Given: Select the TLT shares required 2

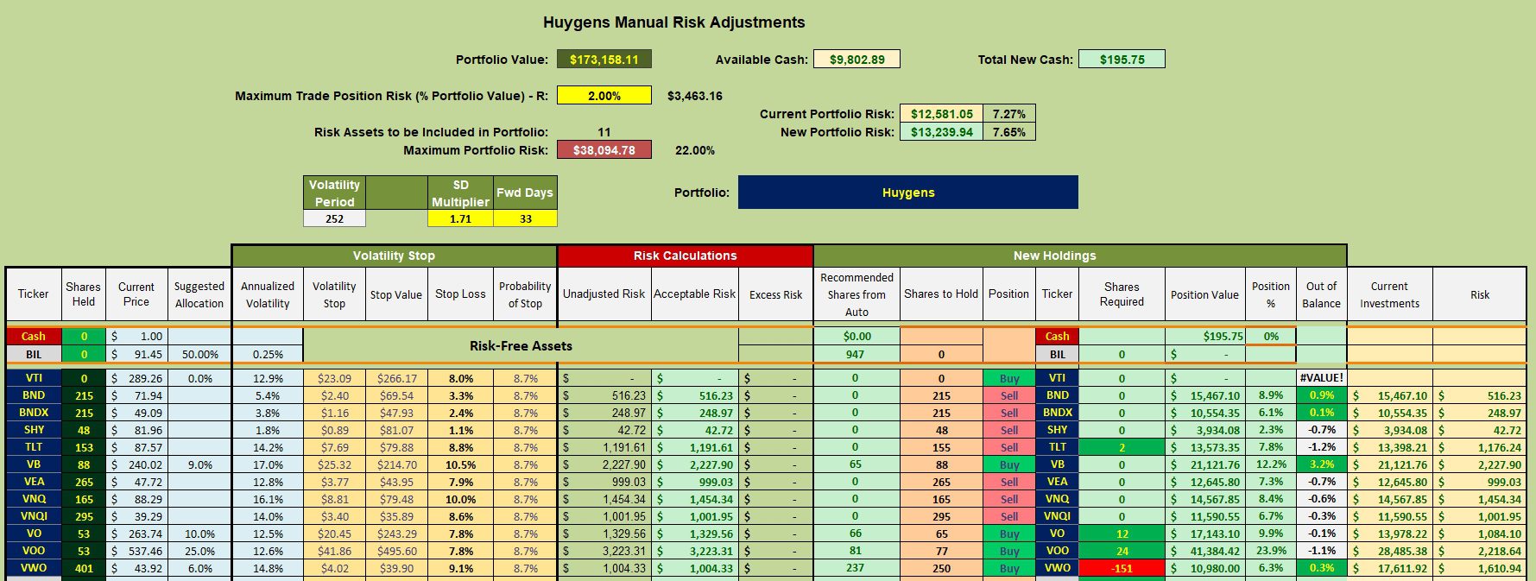Looking at the screenshot, I should 1122,447.
